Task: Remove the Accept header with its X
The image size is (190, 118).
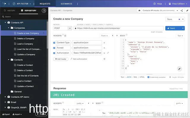Action: point(104,48)
